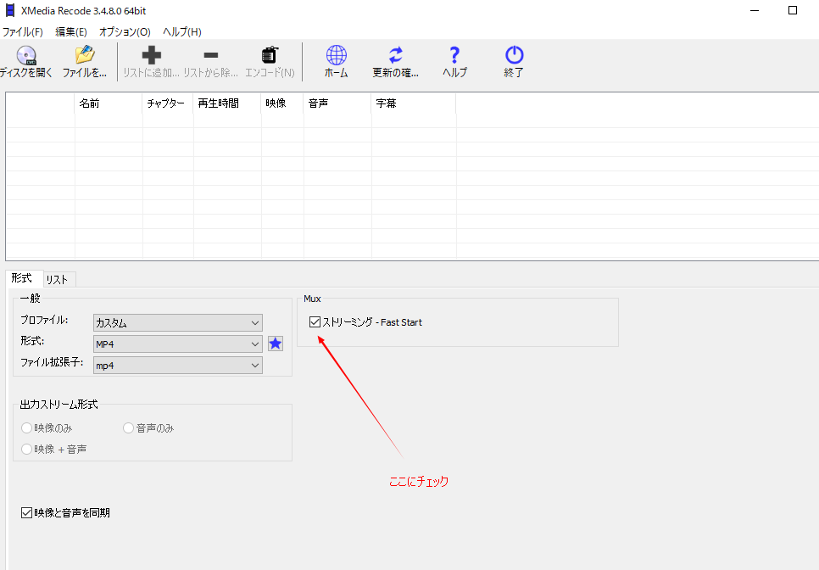Open the オプション(O) menu
The height and width of the screenshot is (570, 819).
pos(125,32)
